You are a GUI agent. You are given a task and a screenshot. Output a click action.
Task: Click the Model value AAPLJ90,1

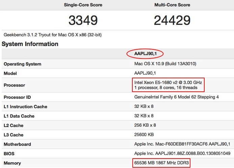click(145, 73)
